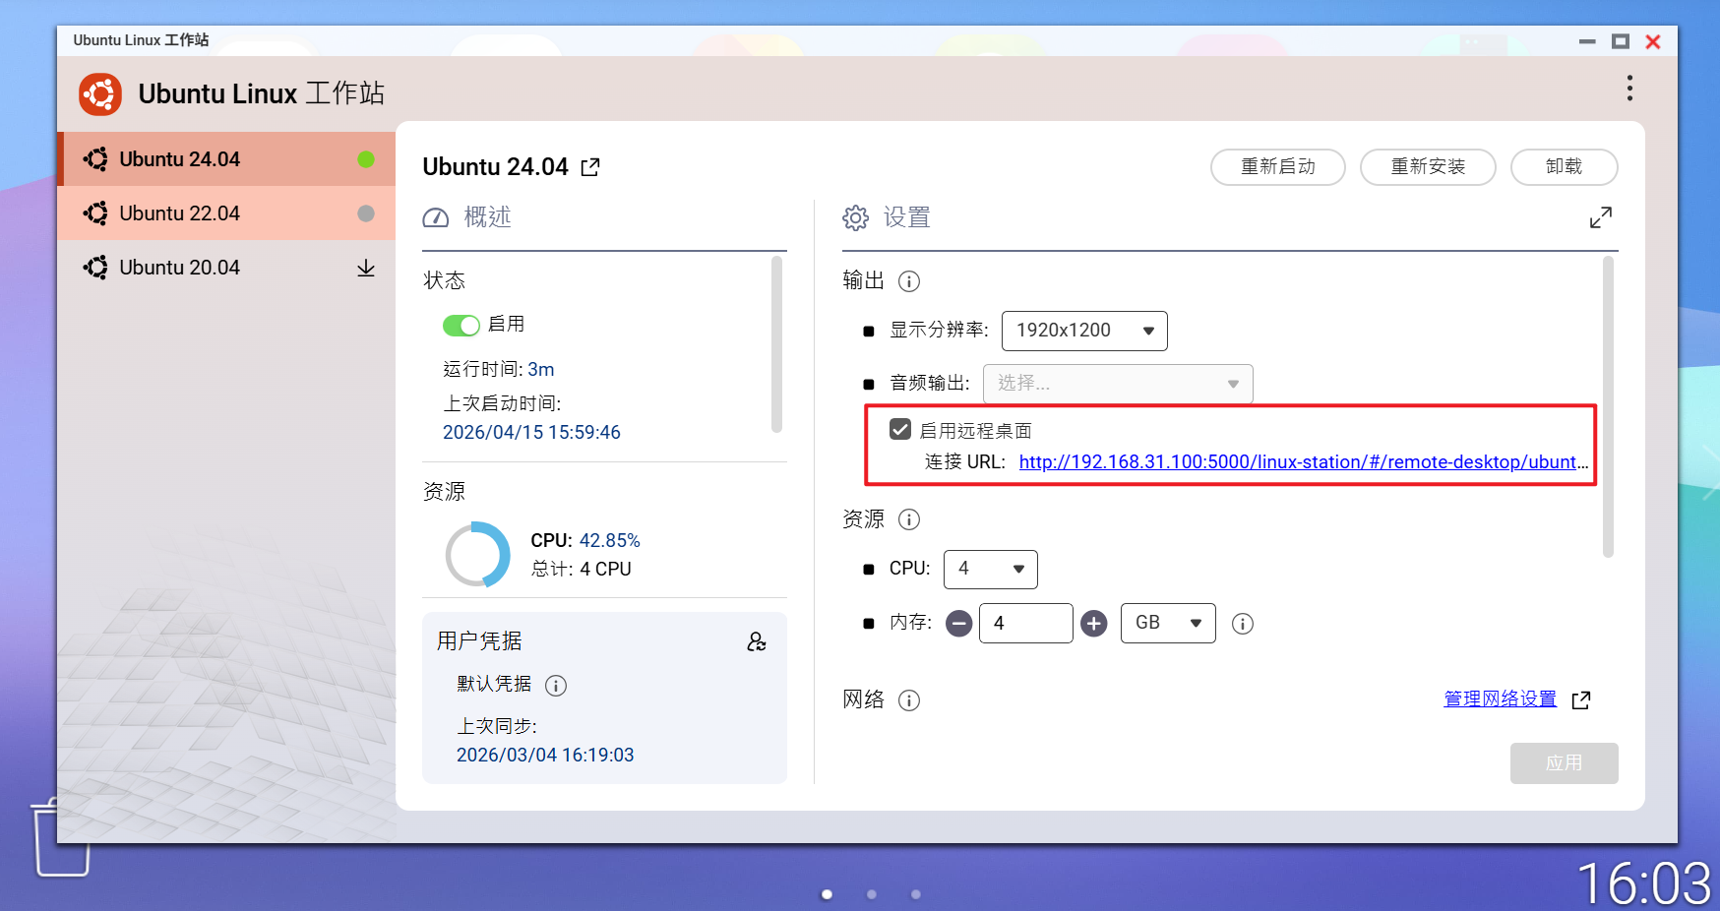Click the gear icon beside 设置
This screenshot has height=911, width=1720.
click(856, 217)
